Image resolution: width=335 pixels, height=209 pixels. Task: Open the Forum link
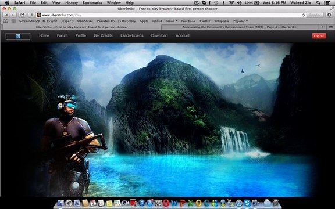(62, 35)
